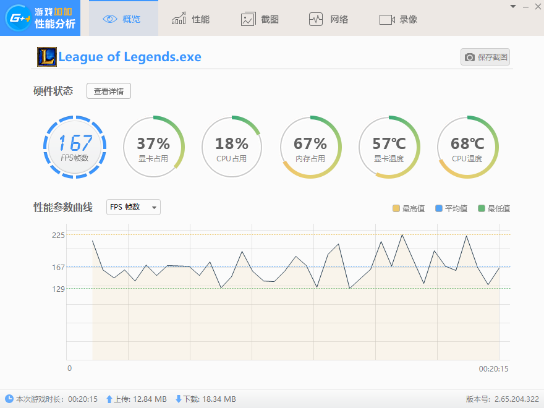Click the 57℃ 显卡温度 gauge

tap(389, 147)
